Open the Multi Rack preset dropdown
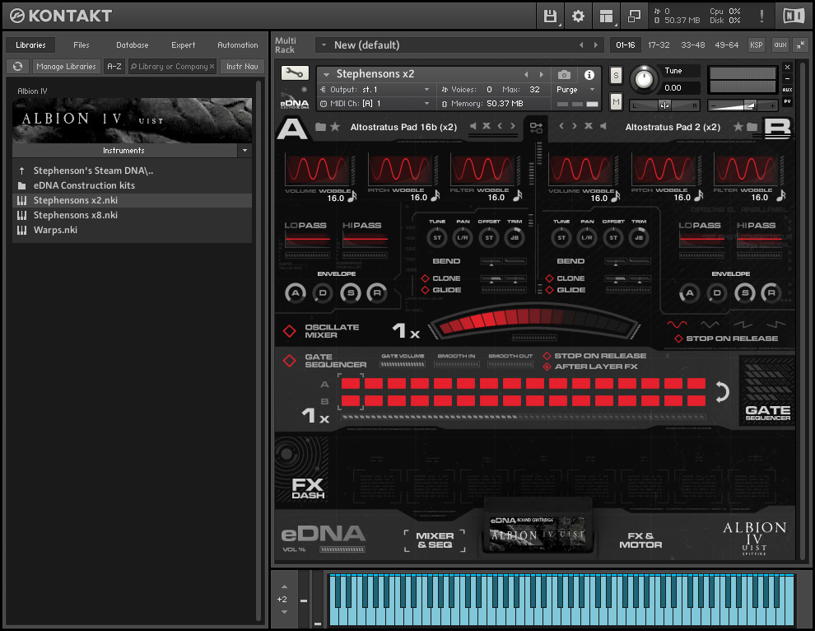 (322, 45)
